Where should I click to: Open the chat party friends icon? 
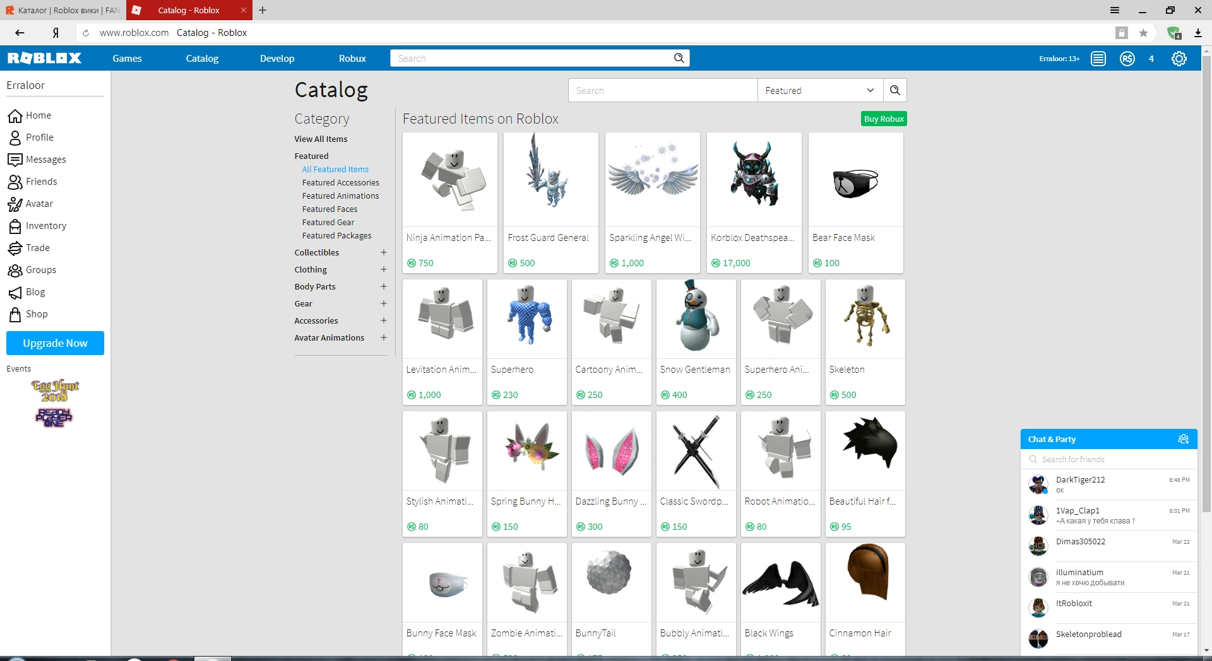click(x=1184, y=439)
